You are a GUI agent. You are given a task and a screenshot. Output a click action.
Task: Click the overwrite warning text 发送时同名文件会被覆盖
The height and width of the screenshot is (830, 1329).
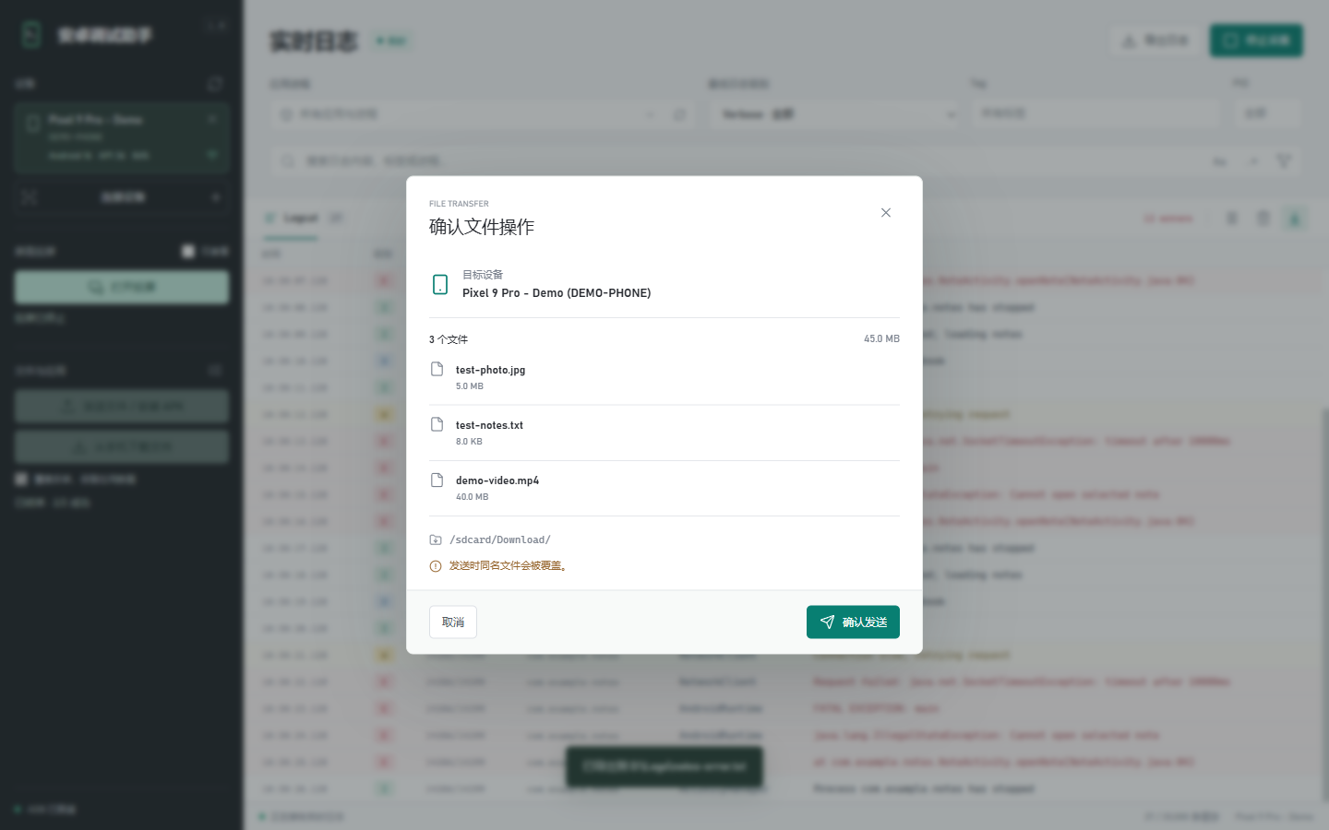(x=508, y=566)
